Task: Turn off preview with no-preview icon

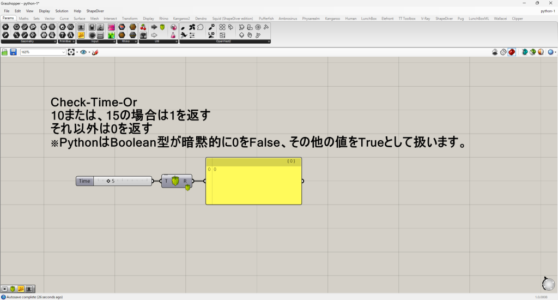Action: tap(495, 52)
